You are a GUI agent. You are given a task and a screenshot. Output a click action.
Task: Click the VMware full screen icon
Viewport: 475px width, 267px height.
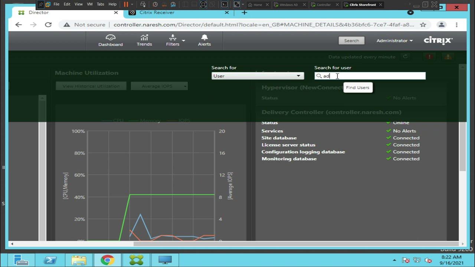203,4
